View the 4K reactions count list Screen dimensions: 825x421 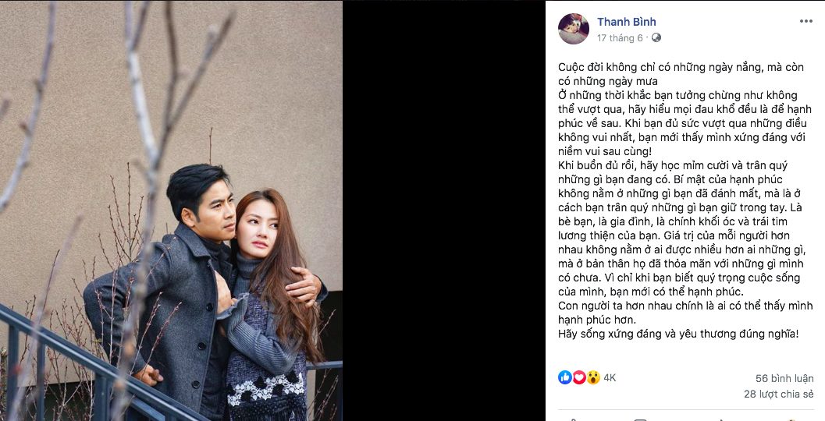click(610, 377)
